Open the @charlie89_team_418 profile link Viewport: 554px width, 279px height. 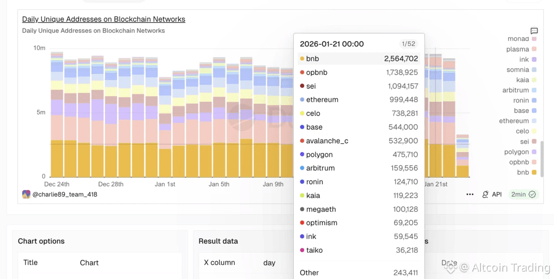pos(65,194)
